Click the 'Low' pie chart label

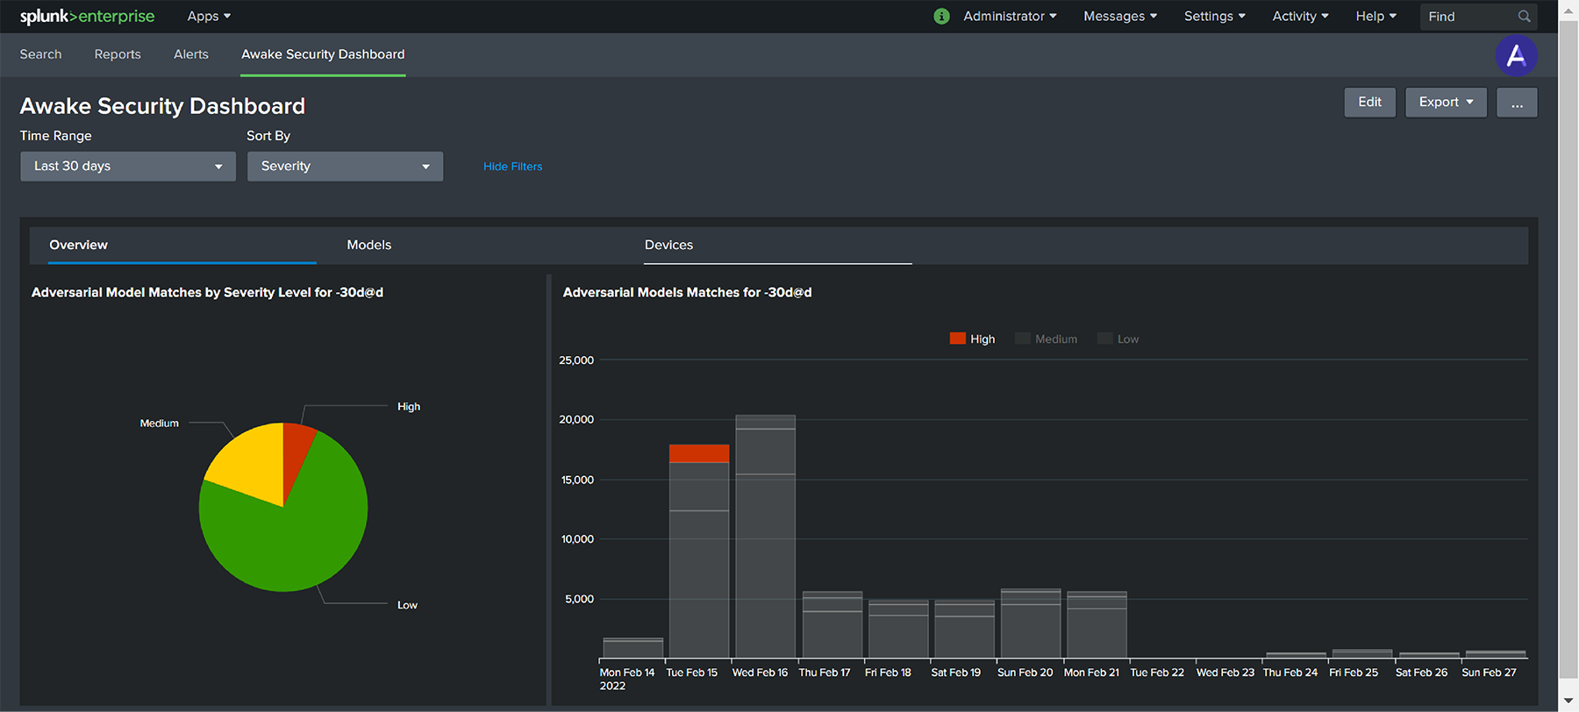tap(407, 605)
